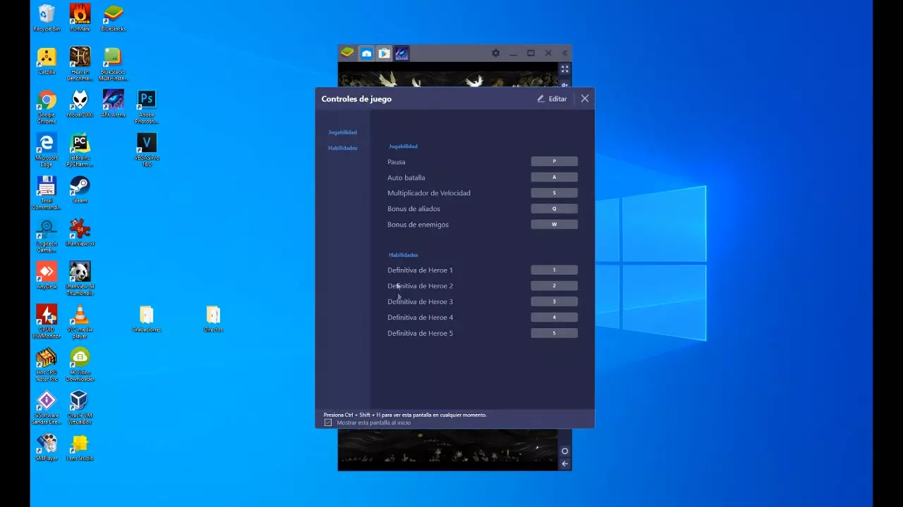Viewport: 903px width, 507px height.
Task: Select the AFK Arena game tab
Action: click(401, 54)
